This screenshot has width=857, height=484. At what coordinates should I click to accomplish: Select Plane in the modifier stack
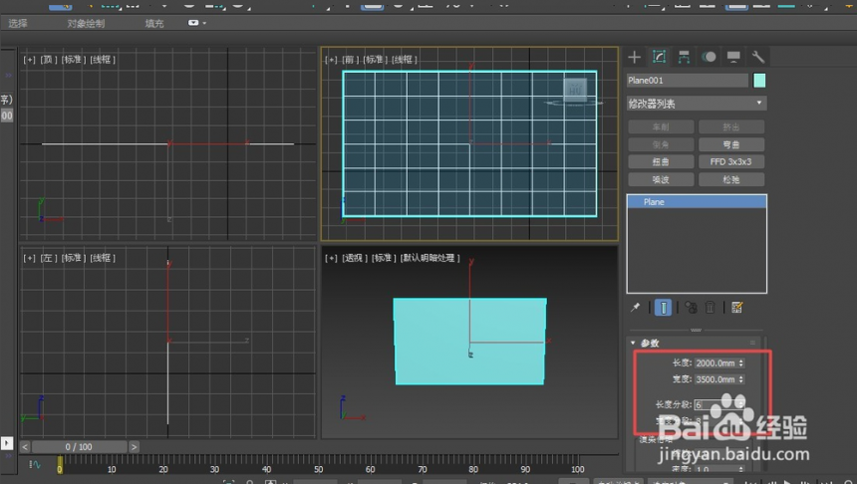697,201
